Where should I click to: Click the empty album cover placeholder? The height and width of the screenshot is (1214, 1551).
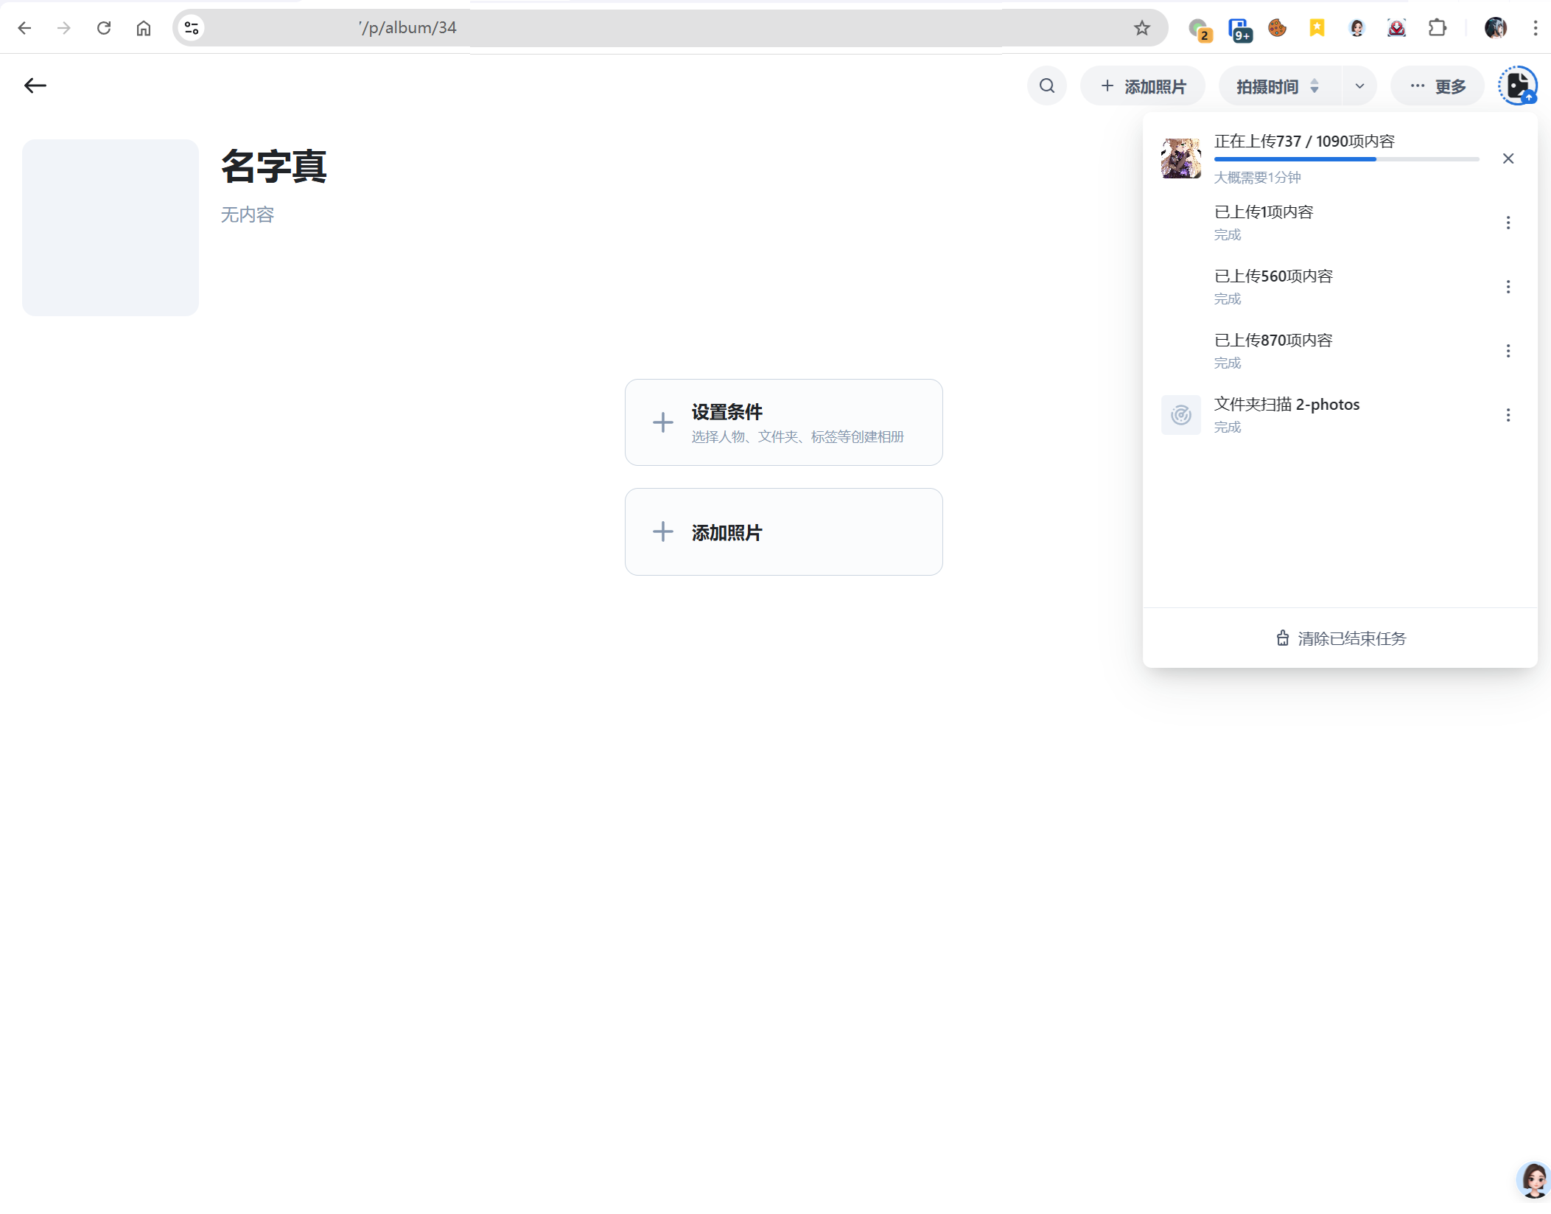click(x=111, y=228)
